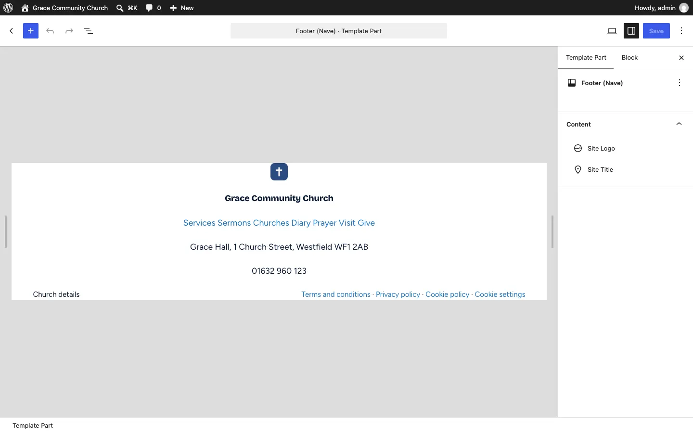Screen dimensions: 693x433
Task: Switch to the Block tab
Action: tap(629, 58)
